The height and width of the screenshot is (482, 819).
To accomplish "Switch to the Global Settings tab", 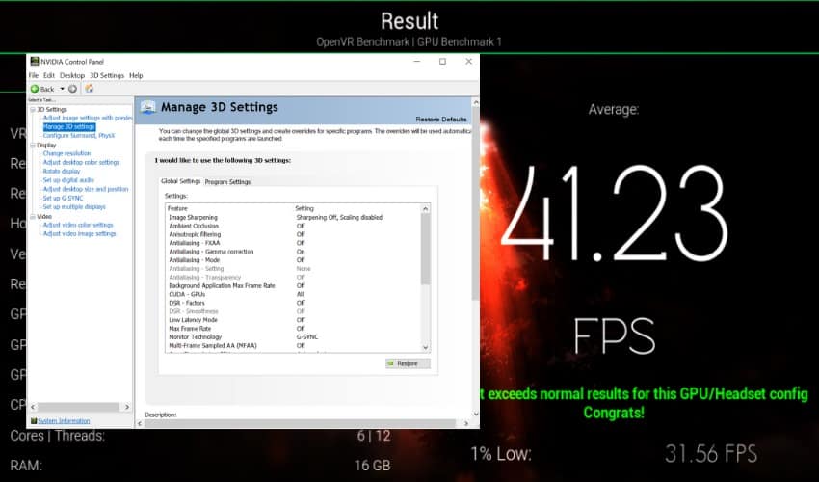I will (x=181, y=181).
